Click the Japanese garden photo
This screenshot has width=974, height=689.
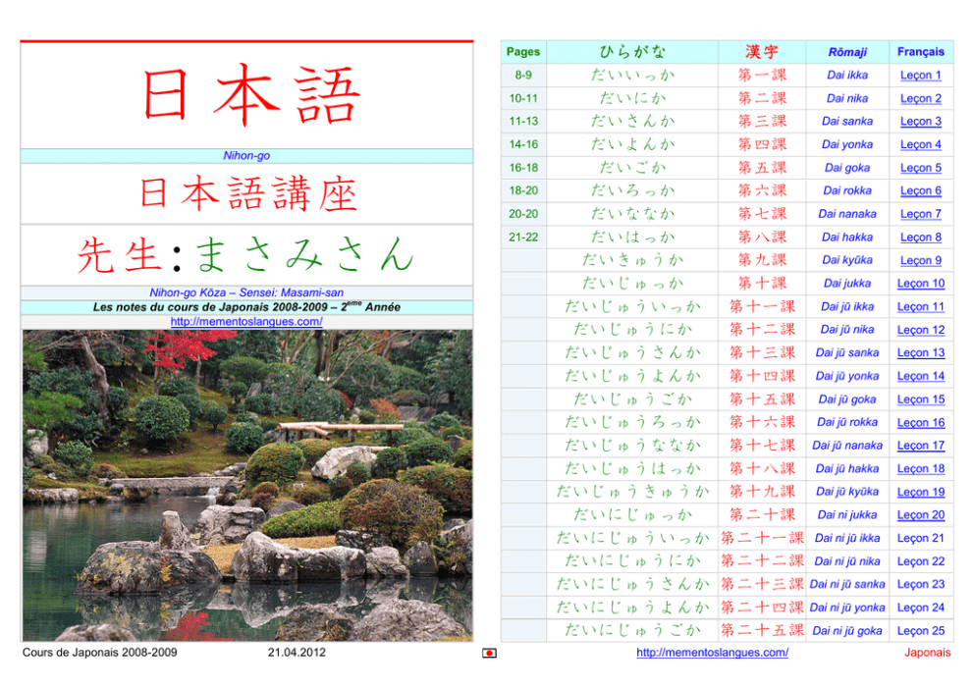click(246, 486)
